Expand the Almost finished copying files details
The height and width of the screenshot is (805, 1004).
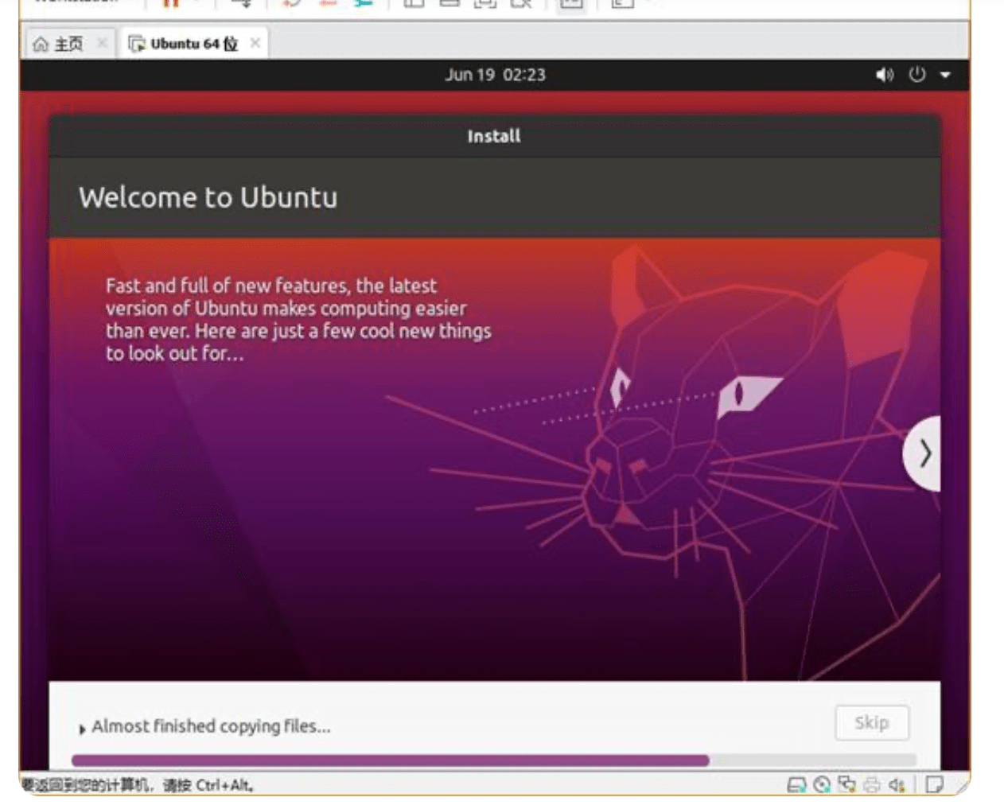pos(82,728)
